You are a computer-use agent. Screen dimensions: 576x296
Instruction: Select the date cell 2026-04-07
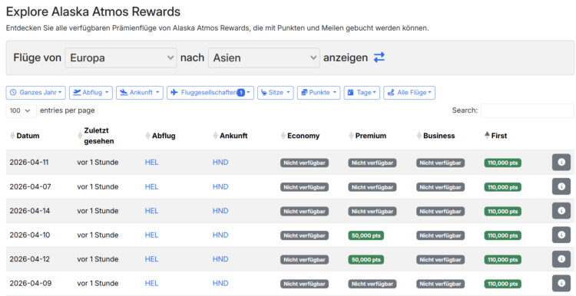30,186
